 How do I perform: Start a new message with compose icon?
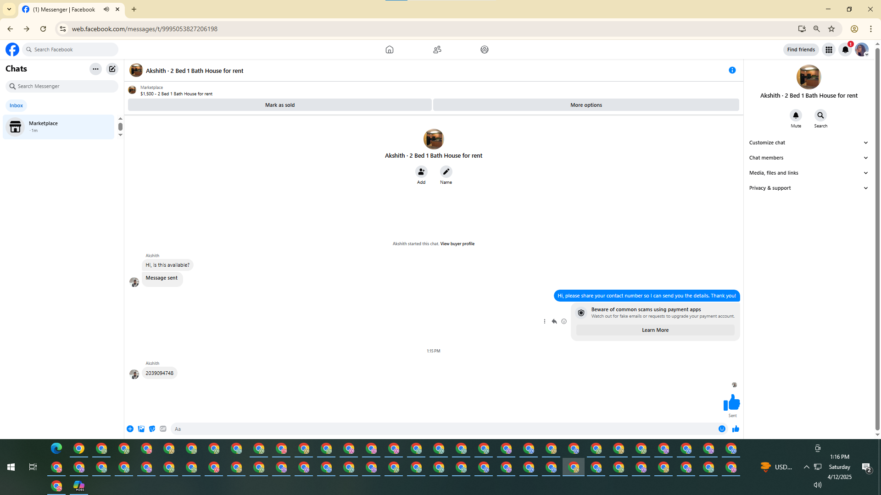pyautogui.click(x=112, y=69)
